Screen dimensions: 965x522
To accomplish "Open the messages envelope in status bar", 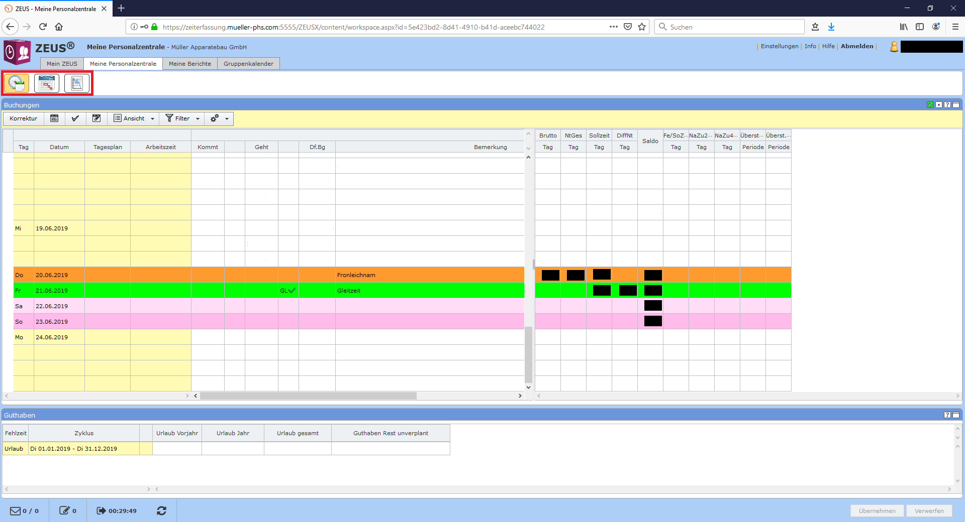I will coord(16,511).
